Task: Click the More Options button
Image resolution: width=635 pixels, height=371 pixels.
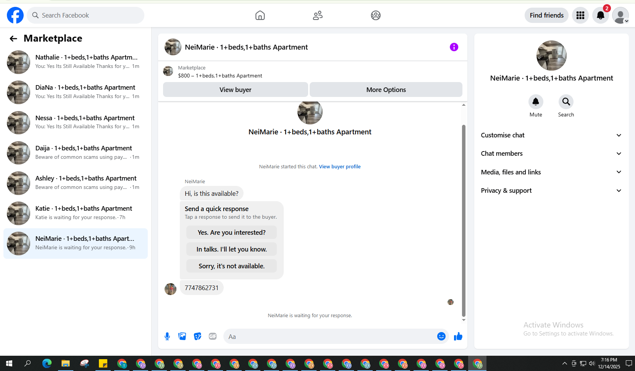Action: 386,90
